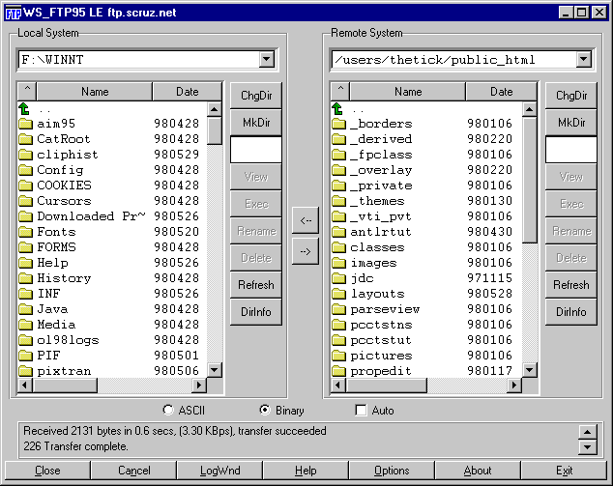Click the local sort-order caret column header
The width and height of the screenshot is (613, 486).
pos(27,92)
